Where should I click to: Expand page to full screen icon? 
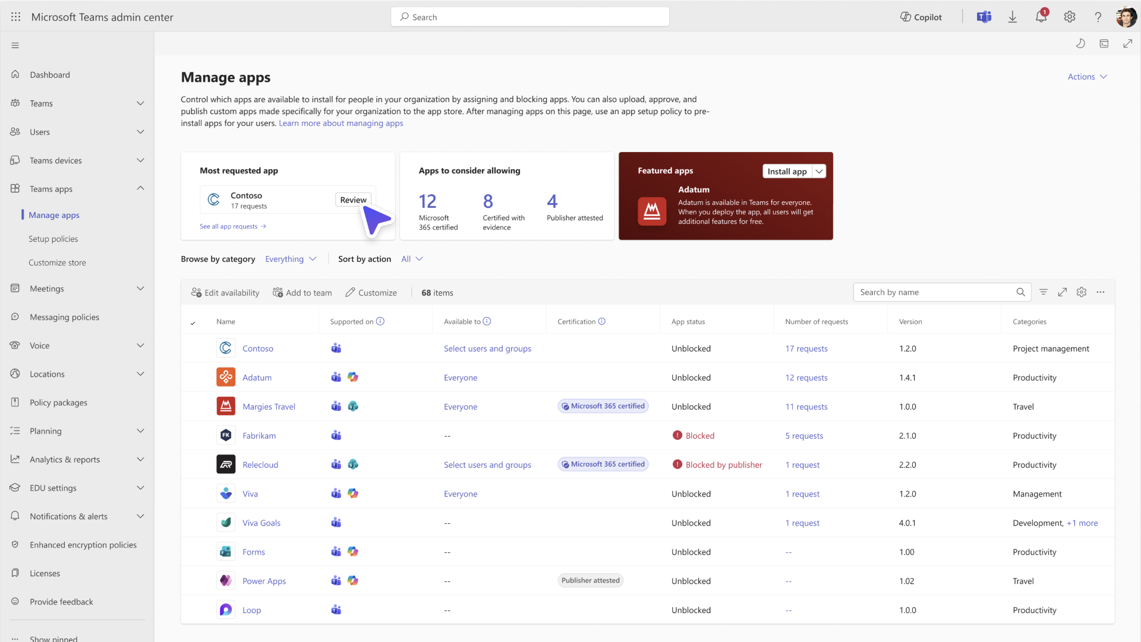coord(1128,43)
